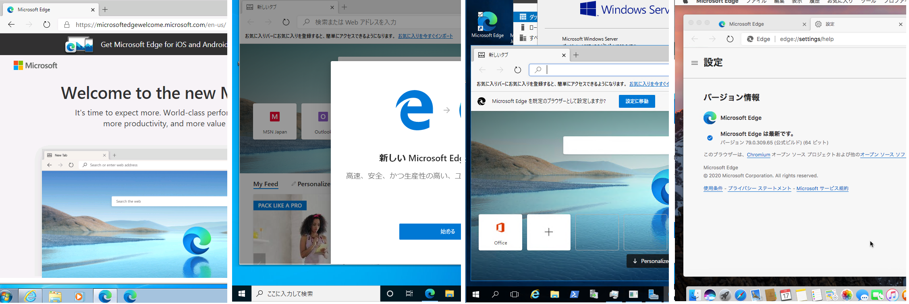Open search magnifier on the Windows Server taskbar
Screen dimensions: 909x304
(x=495, y=295)
